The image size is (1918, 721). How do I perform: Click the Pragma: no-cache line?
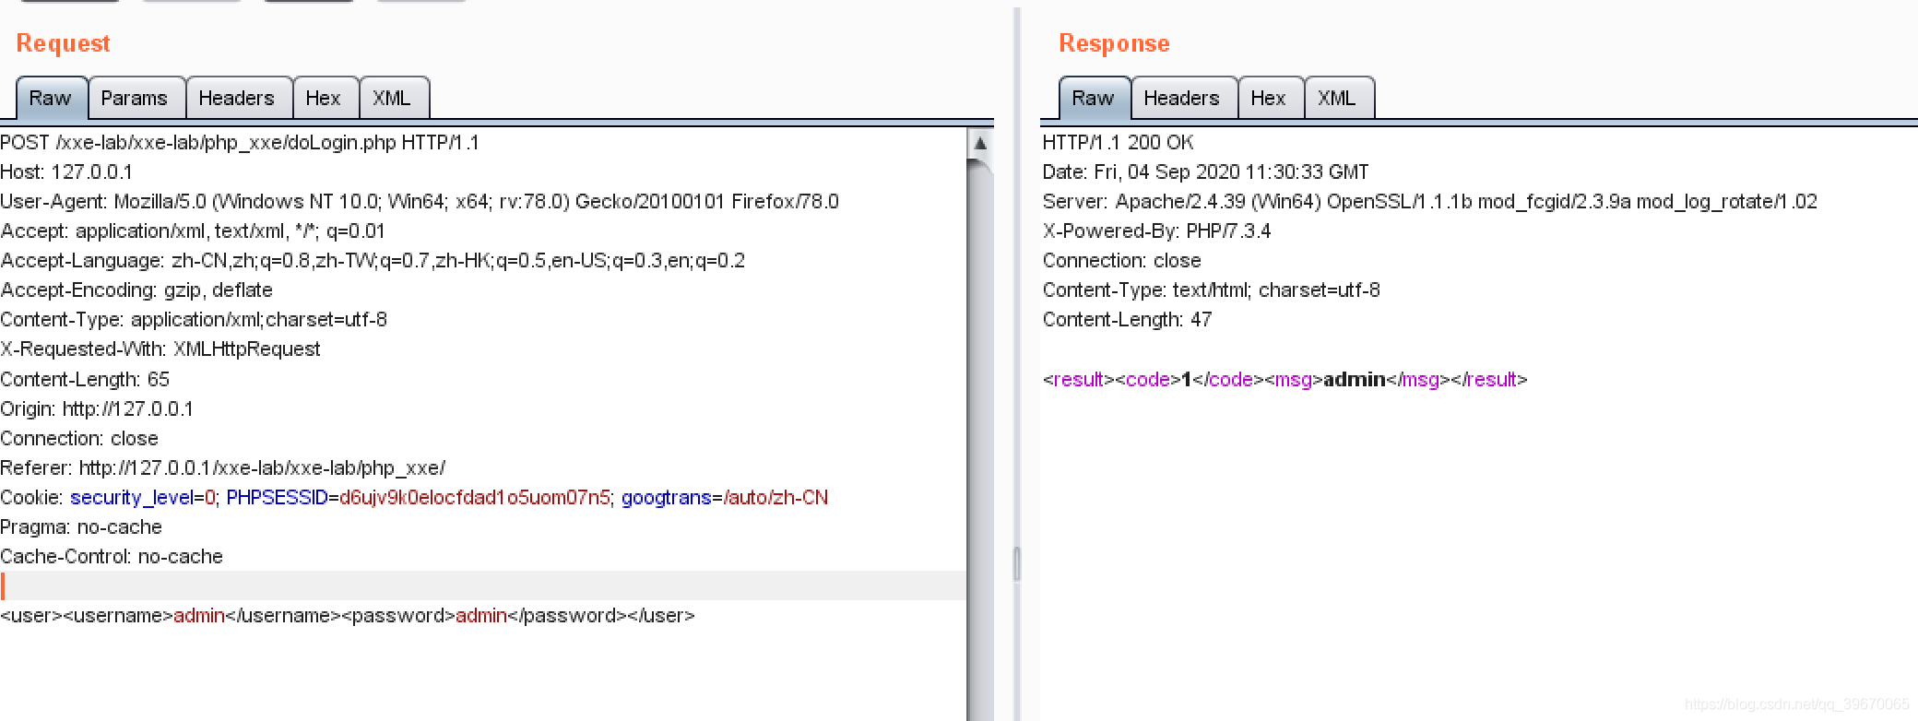[x=81, y=527]
